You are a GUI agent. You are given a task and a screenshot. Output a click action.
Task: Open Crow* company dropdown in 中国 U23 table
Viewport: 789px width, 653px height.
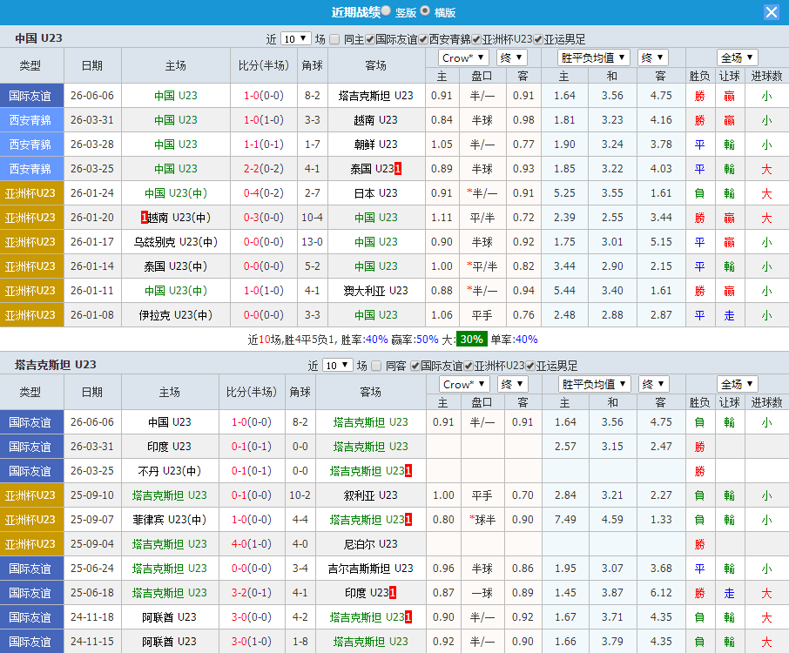click(x=463, y=57)
